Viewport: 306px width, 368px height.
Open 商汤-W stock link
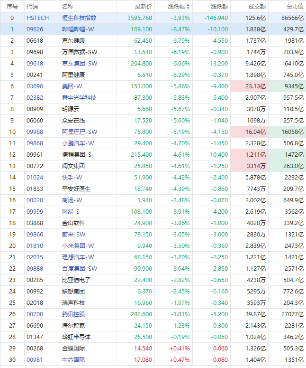(72, 200)
